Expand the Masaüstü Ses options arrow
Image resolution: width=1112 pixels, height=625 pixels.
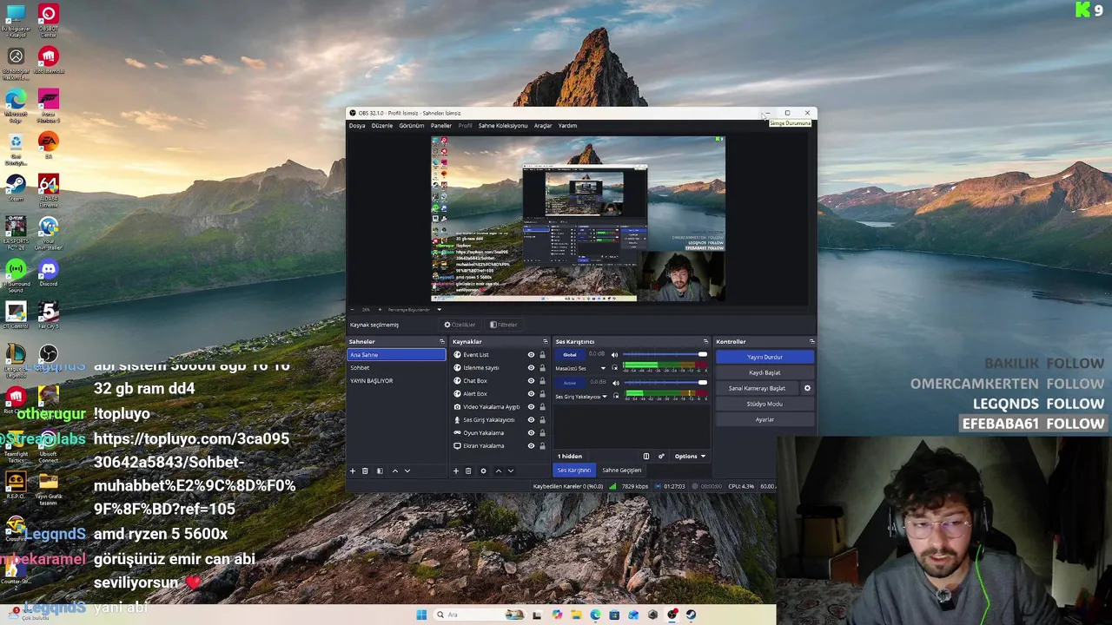point(603,368)
